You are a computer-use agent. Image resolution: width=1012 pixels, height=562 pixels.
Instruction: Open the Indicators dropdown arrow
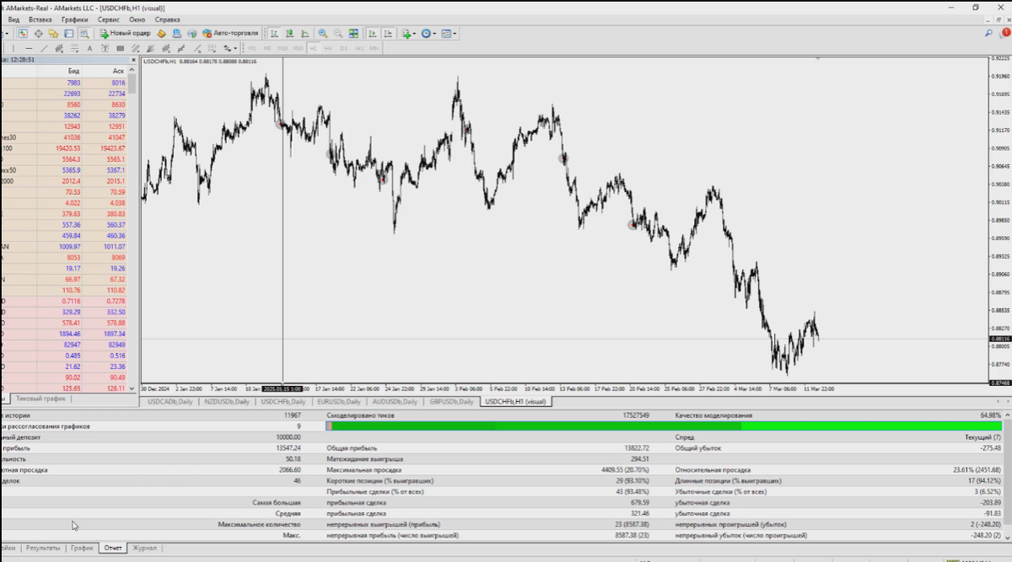click(x=414, y=34)
